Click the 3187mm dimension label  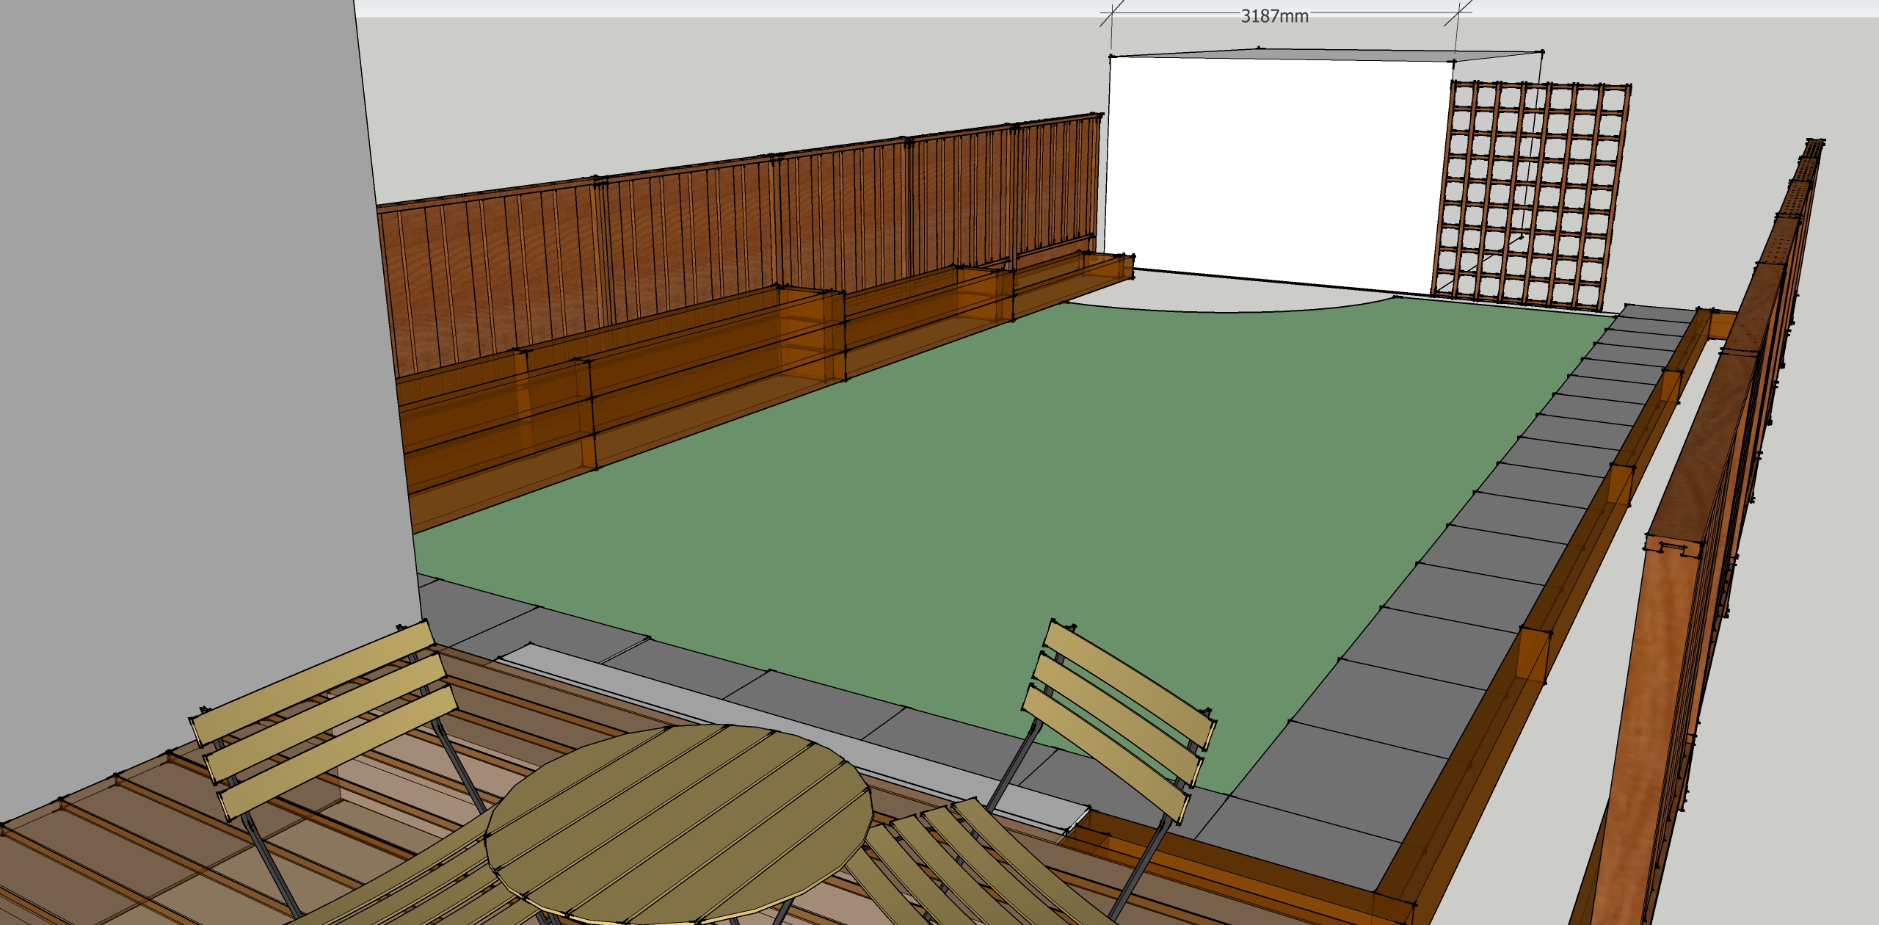tap(1274, 16)
